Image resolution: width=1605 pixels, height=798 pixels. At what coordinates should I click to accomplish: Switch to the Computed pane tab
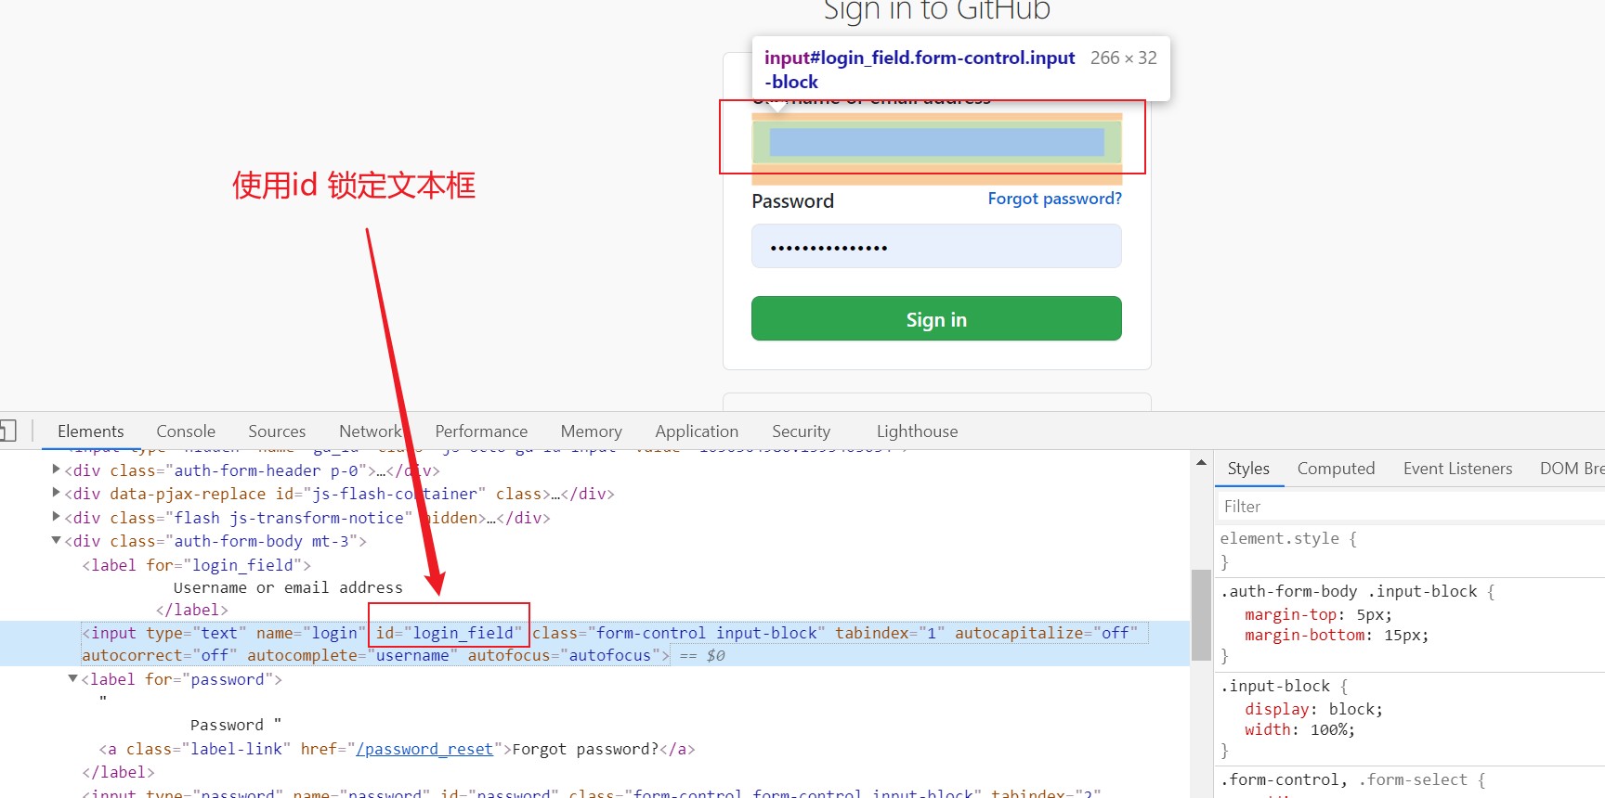point(1336,469)
